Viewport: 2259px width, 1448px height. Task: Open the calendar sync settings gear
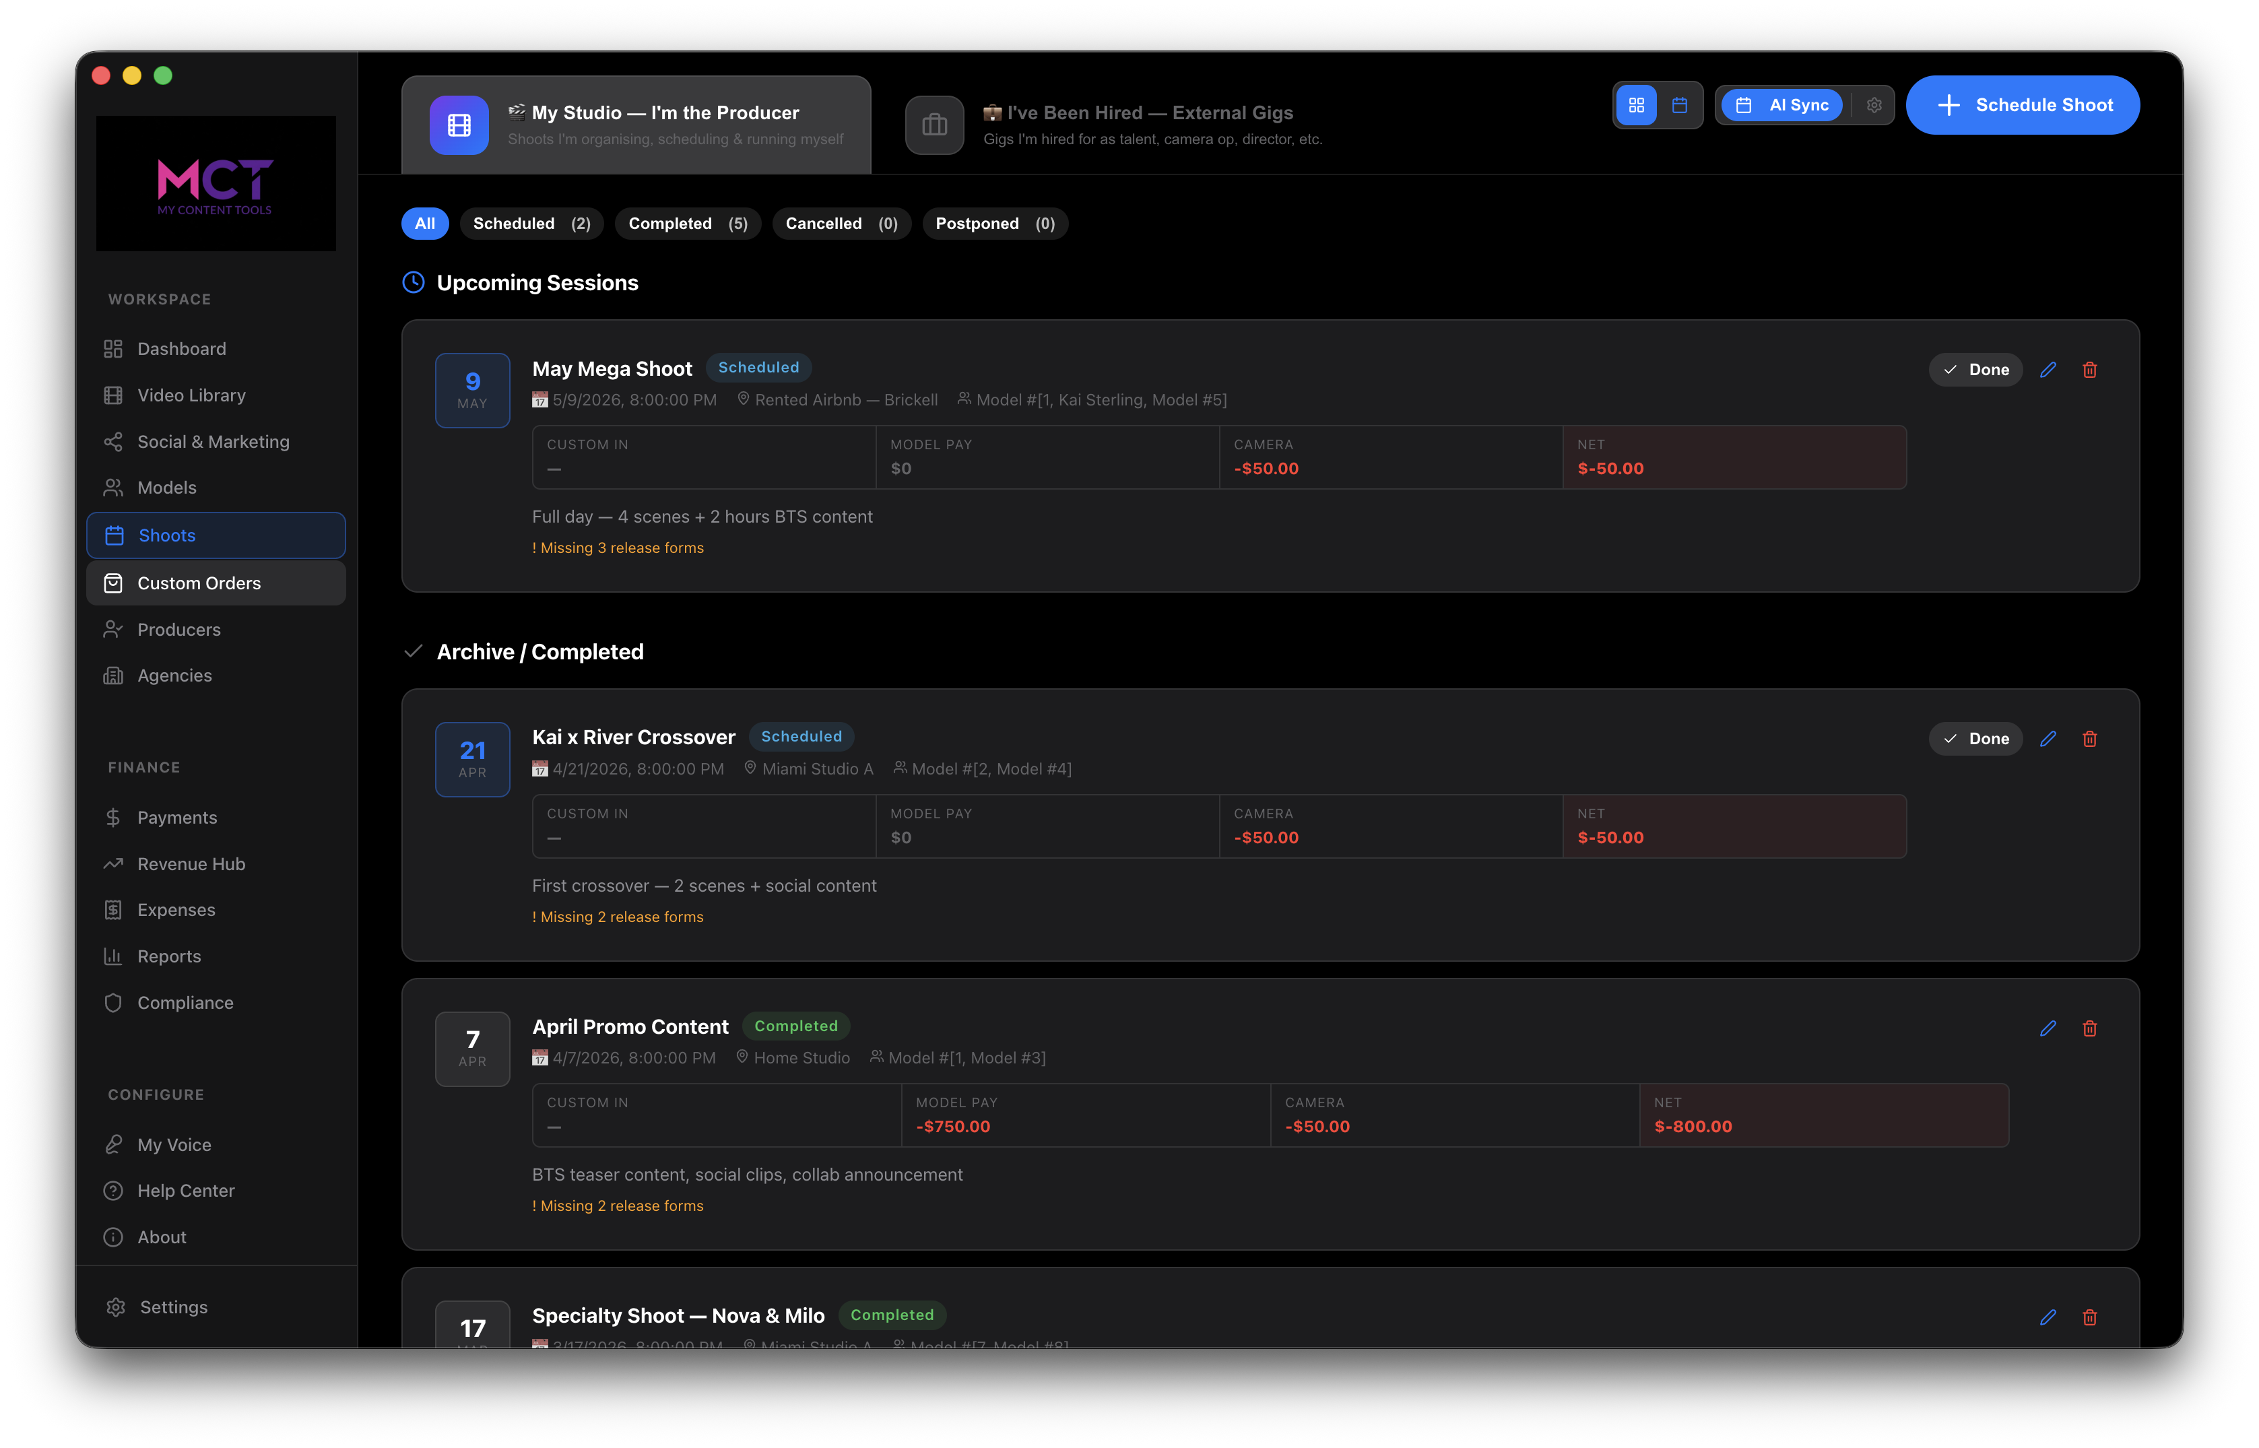1872,104
